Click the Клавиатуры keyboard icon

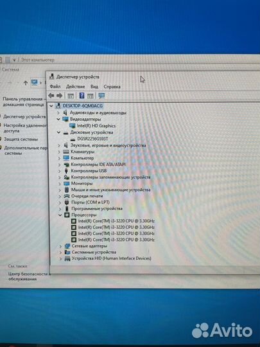(x=66, y=152)
